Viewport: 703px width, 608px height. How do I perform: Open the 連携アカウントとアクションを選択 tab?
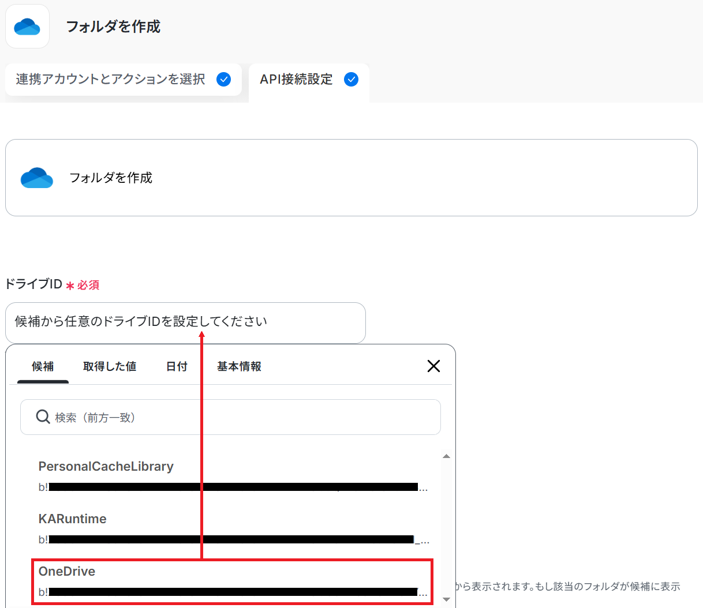click(111, 79)
